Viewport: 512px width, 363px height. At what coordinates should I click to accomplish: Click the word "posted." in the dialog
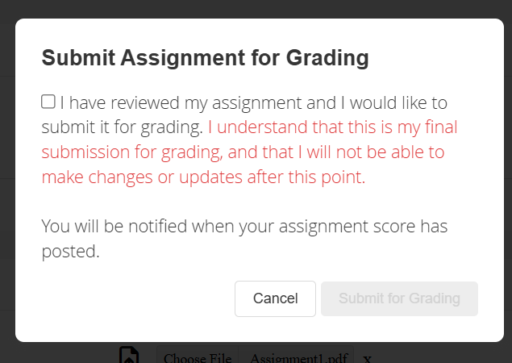tap(70, 252)
